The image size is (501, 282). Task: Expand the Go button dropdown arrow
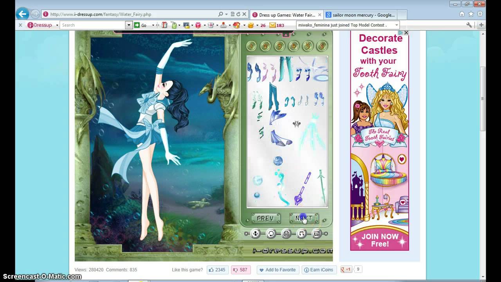(153, 25)
